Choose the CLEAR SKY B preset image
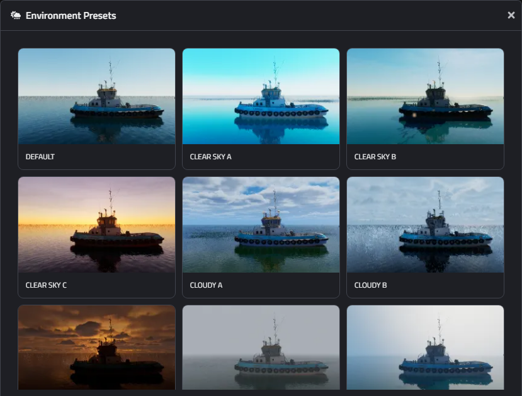Screen dimensions: 522x396 click(x=425, y=96)
